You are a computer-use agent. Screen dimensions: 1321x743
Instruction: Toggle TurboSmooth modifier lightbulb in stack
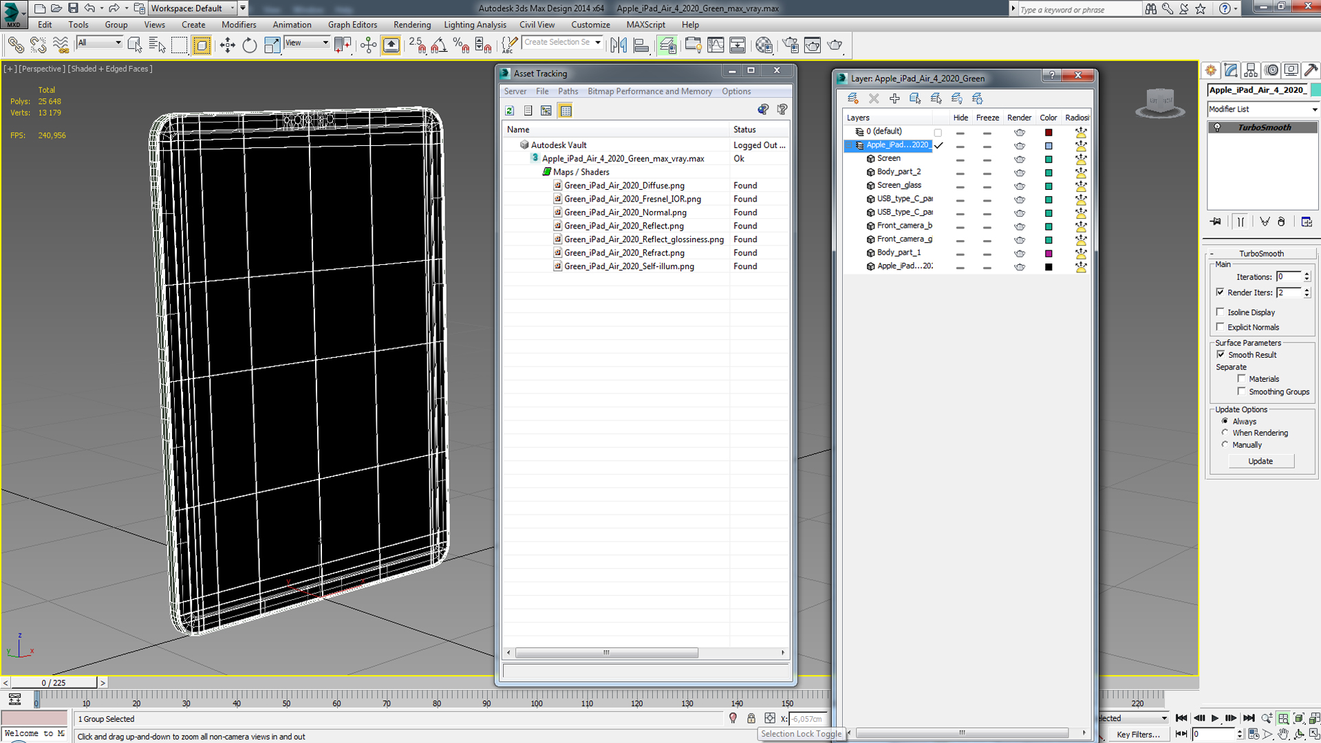pos(1217,127)
